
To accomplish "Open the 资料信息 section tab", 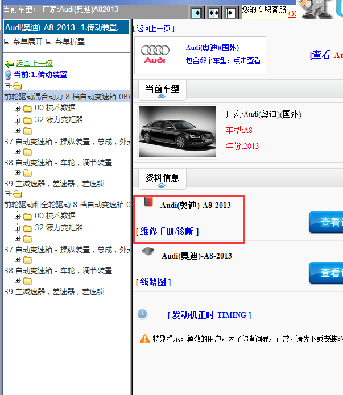I will click(162, 179).
